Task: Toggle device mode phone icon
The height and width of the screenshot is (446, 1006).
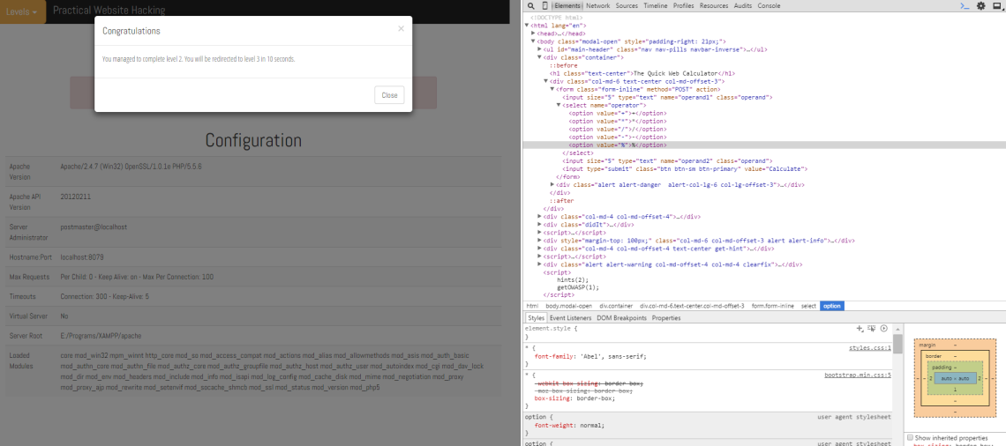Action: click(x=544, y=6)
